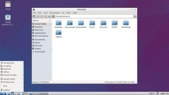
Task: Click Logout in the start menu
Action: click(x=12, y=90)
